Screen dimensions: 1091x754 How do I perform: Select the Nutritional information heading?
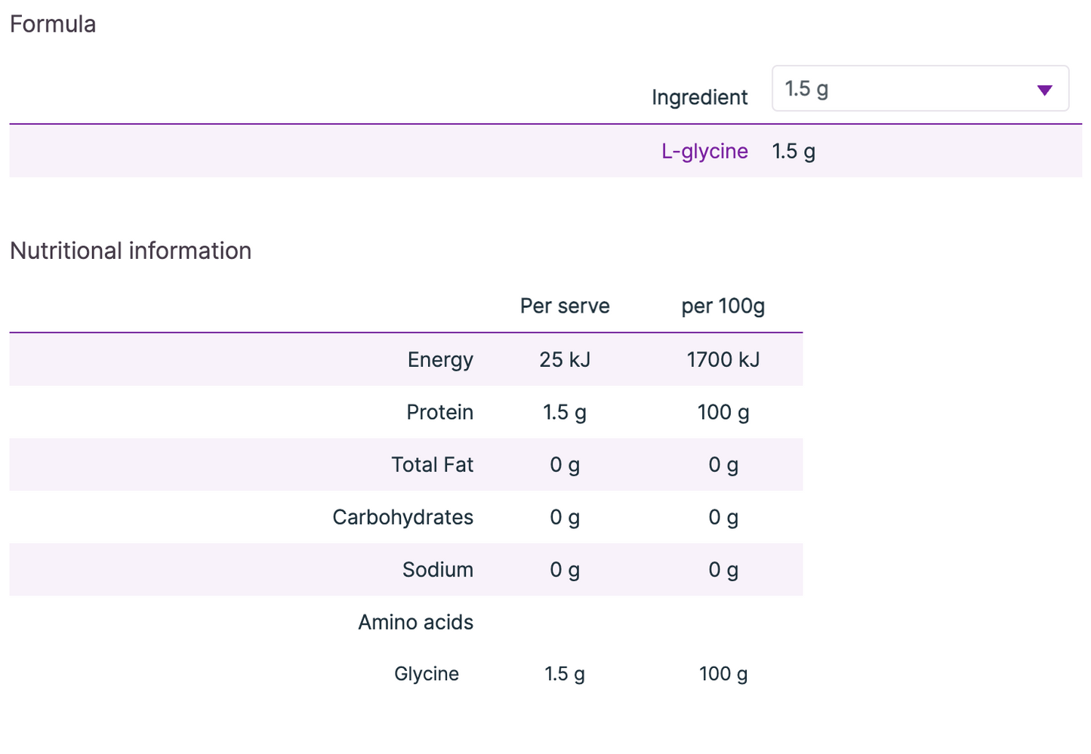[131, 251]
